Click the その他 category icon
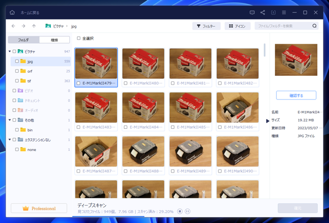The image size is (329, 223). [x=21, y=120]
